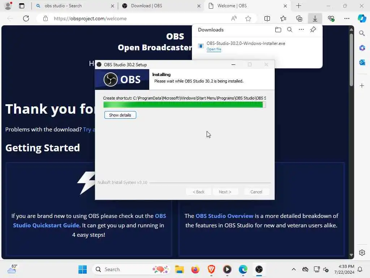Search downloads with magnifier icon
Screen dimensions: 370x278
coord(290,30)
